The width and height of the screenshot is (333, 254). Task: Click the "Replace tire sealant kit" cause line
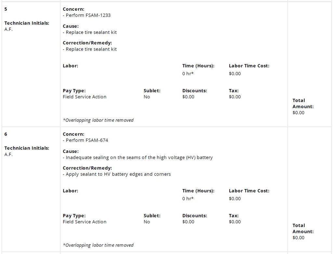[91, 32]
